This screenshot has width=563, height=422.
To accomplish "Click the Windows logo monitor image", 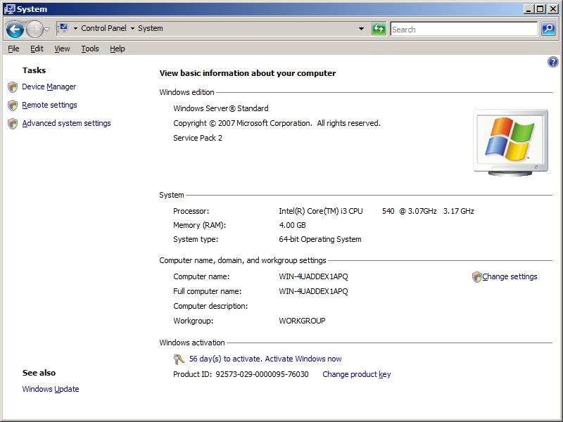I will [x=511, y=143].
